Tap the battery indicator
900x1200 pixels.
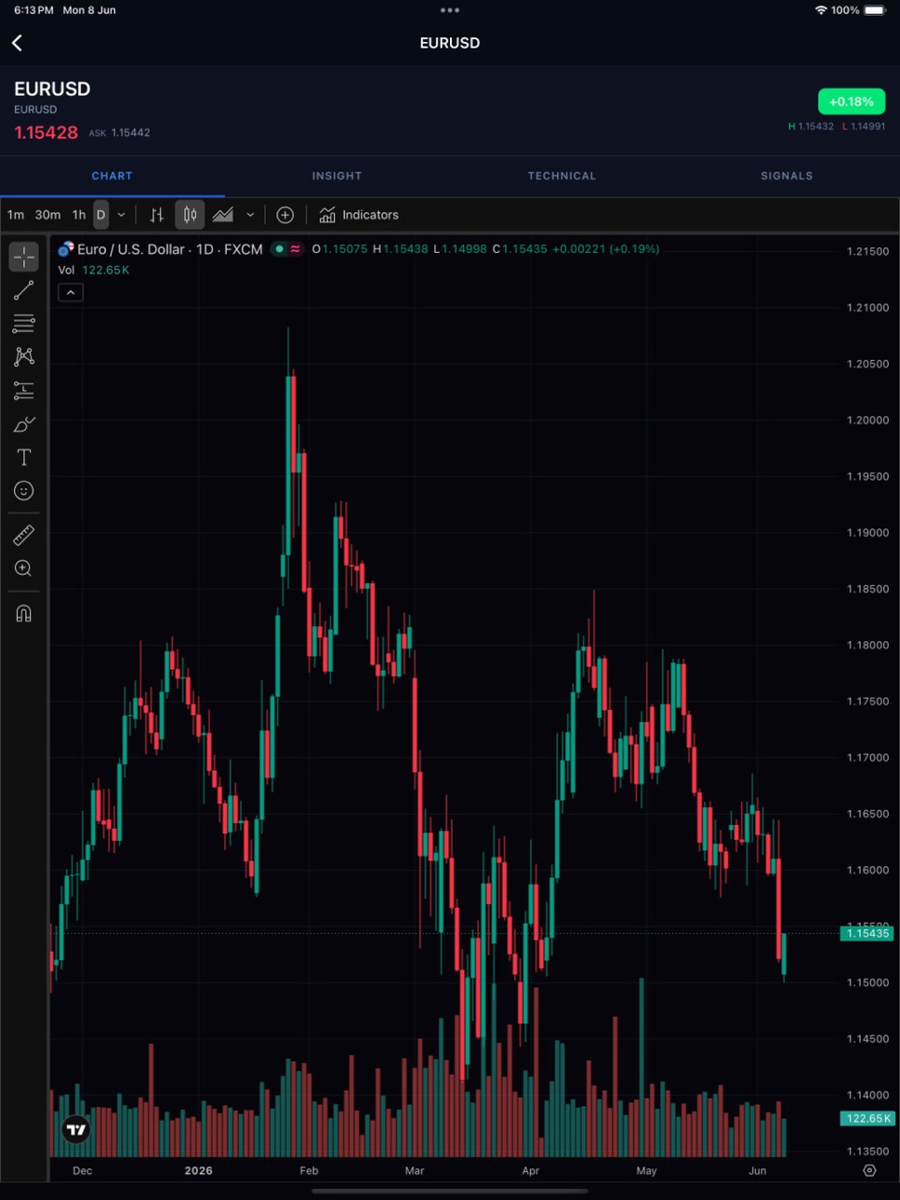(x=875, y=10)
